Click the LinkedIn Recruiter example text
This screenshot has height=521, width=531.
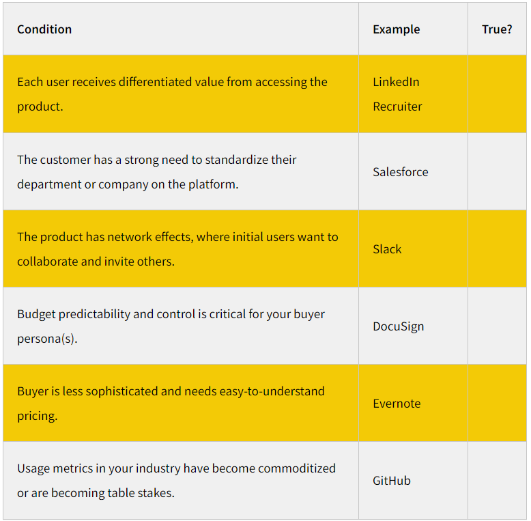(397, 94)
